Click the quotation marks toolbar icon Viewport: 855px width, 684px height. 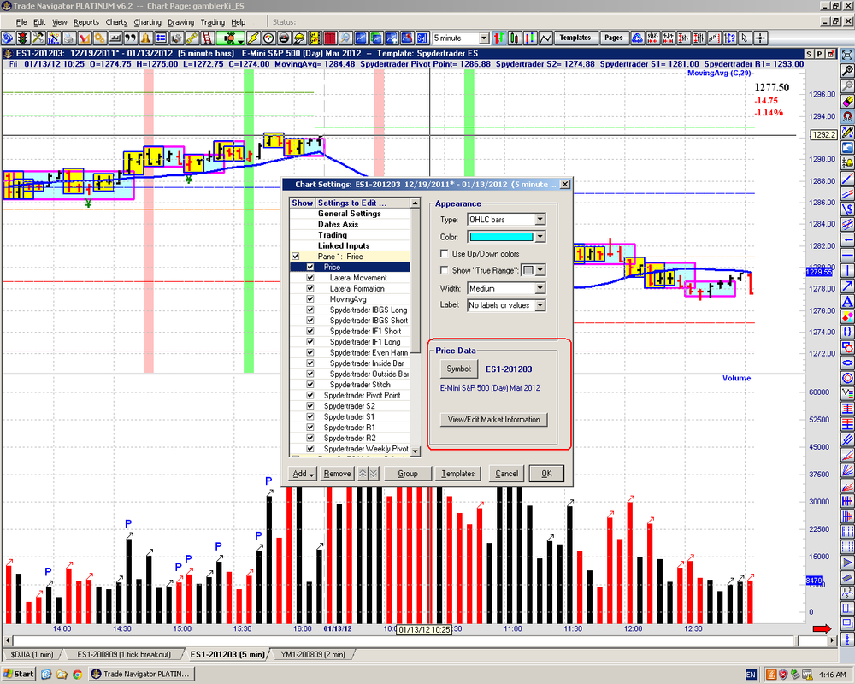(130, 38)
